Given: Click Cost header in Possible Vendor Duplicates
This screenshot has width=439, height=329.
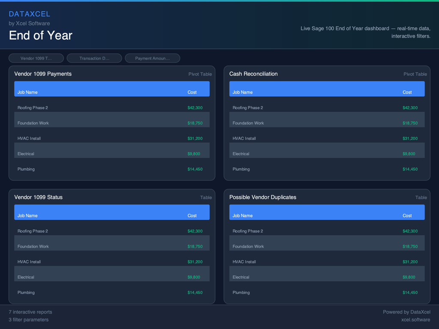Looking at the screenshot, I should pos(407,215).
